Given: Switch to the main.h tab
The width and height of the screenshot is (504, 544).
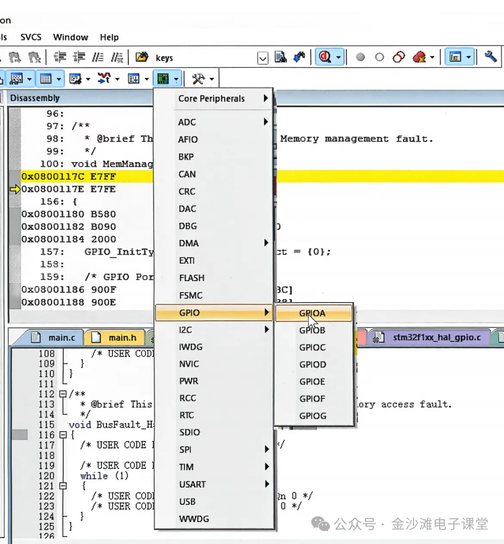Looking at the screenshot, I should click(115, 338).
